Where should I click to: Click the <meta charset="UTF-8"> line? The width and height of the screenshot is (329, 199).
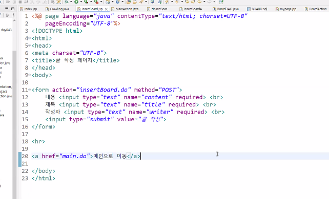(69, 53)
